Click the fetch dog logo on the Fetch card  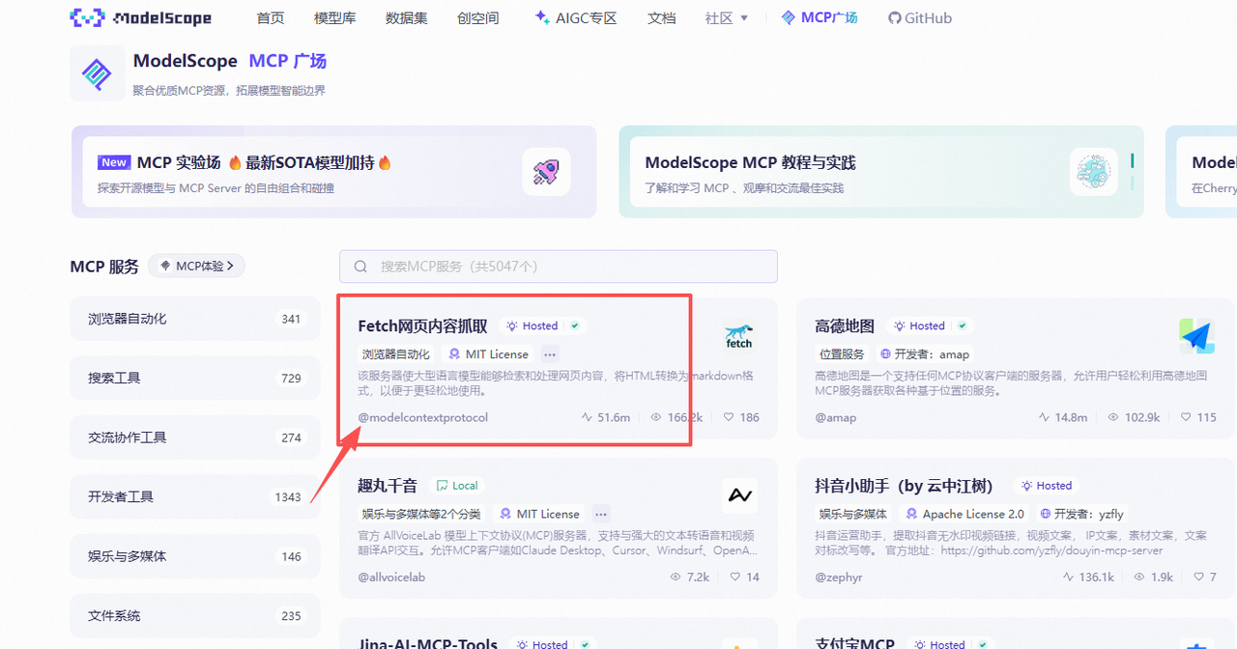point(738,336)
